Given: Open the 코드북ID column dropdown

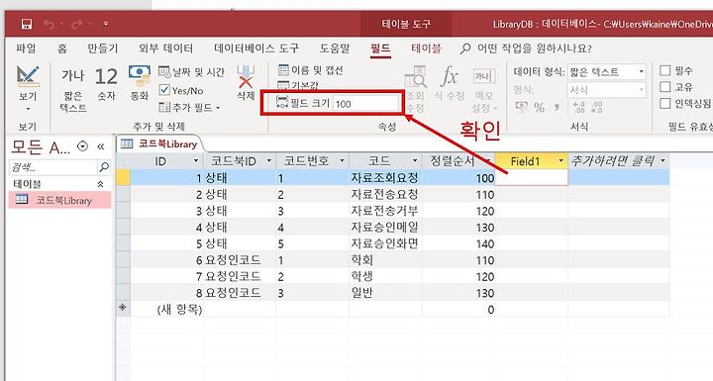Looking at the screenshot, I should tap(269, 161).
